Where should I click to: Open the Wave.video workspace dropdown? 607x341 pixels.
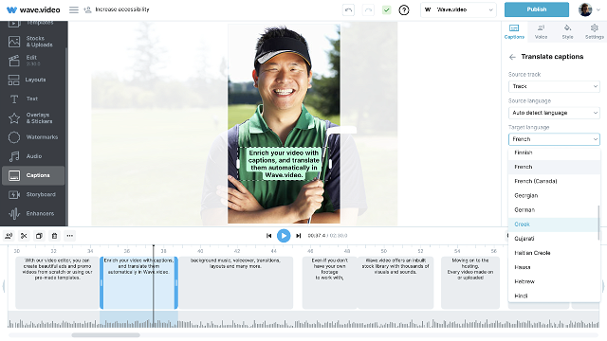click(458, 9)
